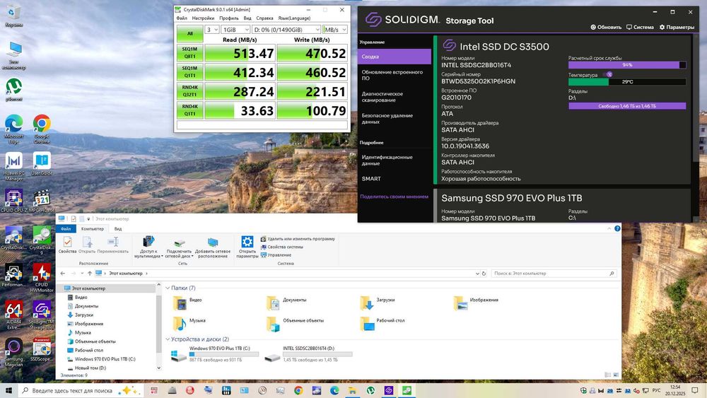Open Samsung Magician desktop icon

14,349
